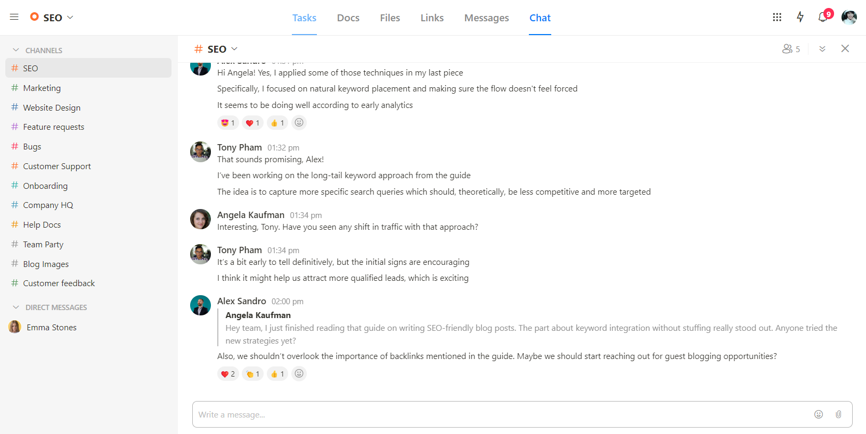Viewport: 866px width, 434px height.
Task: Select the Chat tab
Action: click(540, 18)
